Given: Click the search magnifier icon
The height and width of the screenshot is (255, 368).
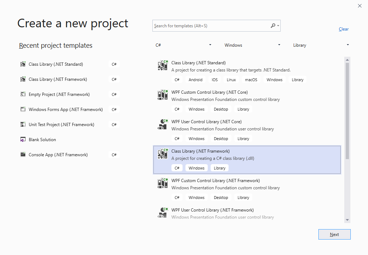Looking at the screenshot, I should click(x=273, y=26).
